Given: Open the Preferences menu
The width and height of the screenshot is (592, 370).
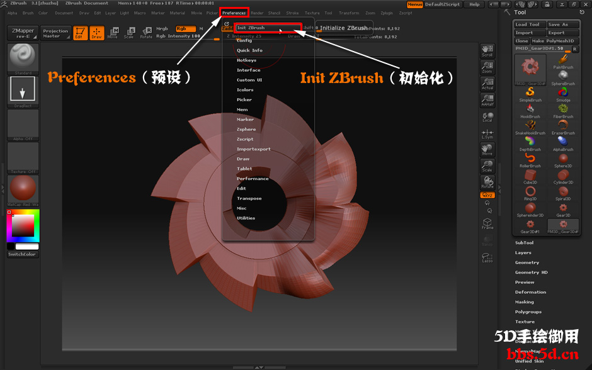Looking at the screenshot, I should pyautogui.click(x=234, y=13).
